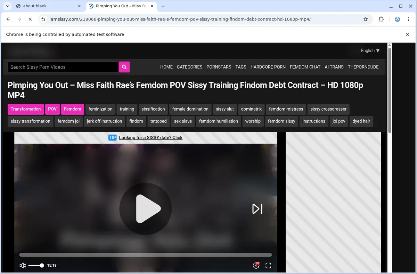Click the magenta search magnifier button
This screenshot has width=417, height=274.
click(x=124, y=67)
